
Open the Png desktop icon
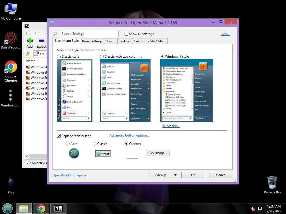[11, 185]
